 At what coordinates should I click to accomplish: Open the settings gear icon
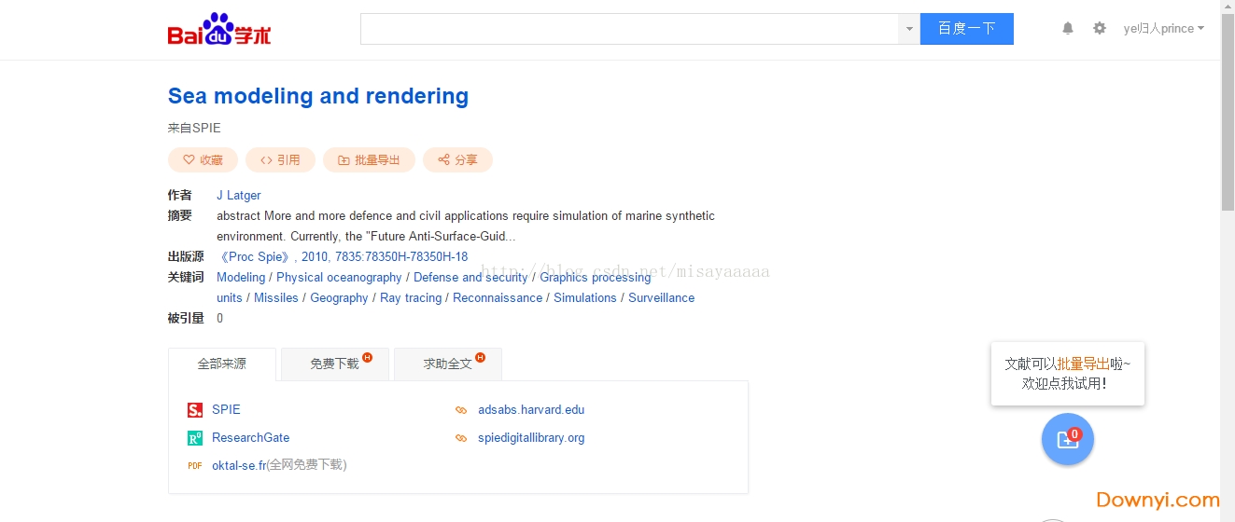coord(1100,28)
